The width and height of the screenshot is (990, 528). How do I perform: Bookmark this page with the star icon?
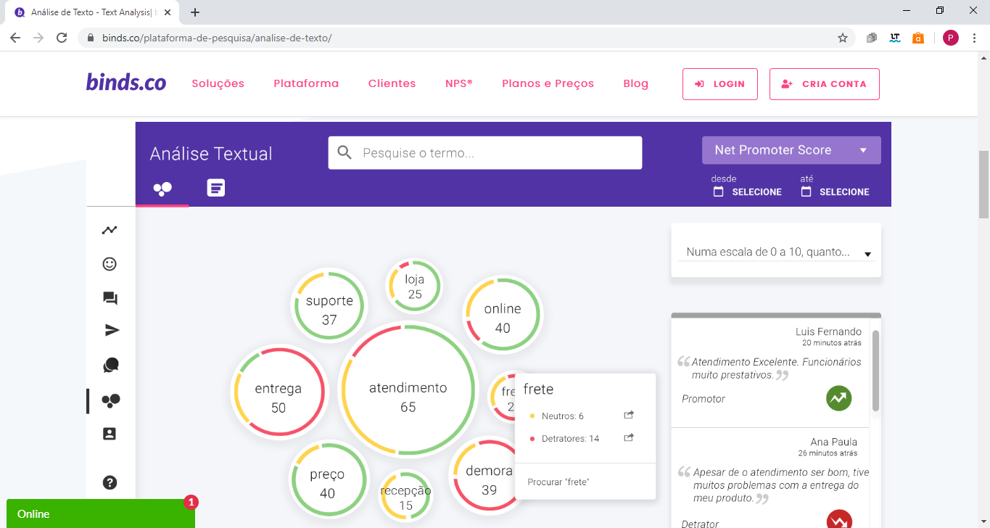click(x=842, y=38)
